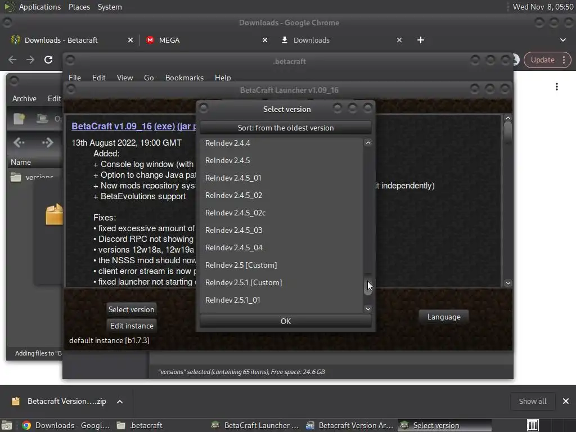Choose ReIndev 2.4.5_03 version
Image resolution: width=576 pixels, height=432 pixels.
pos(281,230)
